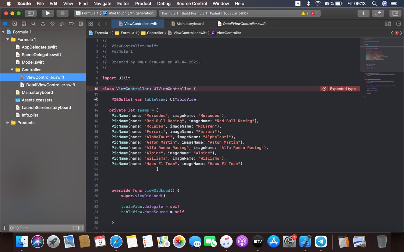This screenshot has height=252, width=404.
Task: Open the Issue navigator warning triangle
Action: pos(43,24)
